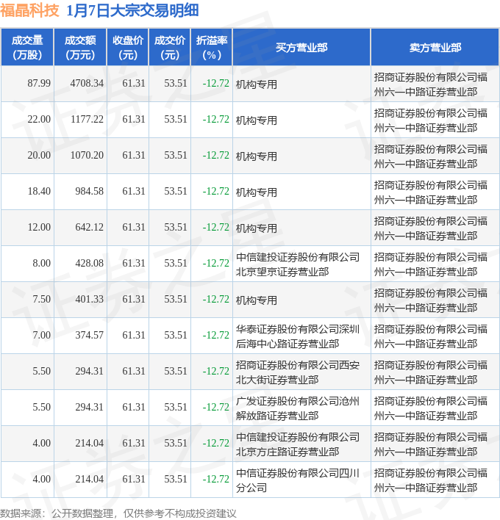Open the 中信证券 四川分公司 buyer entry
Screen dimensions: 500x520
pos(298,480)
